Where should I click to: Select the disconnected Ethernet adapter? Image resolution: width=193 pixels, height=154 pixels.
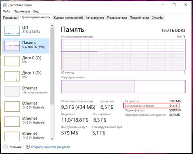click(26, 91)
